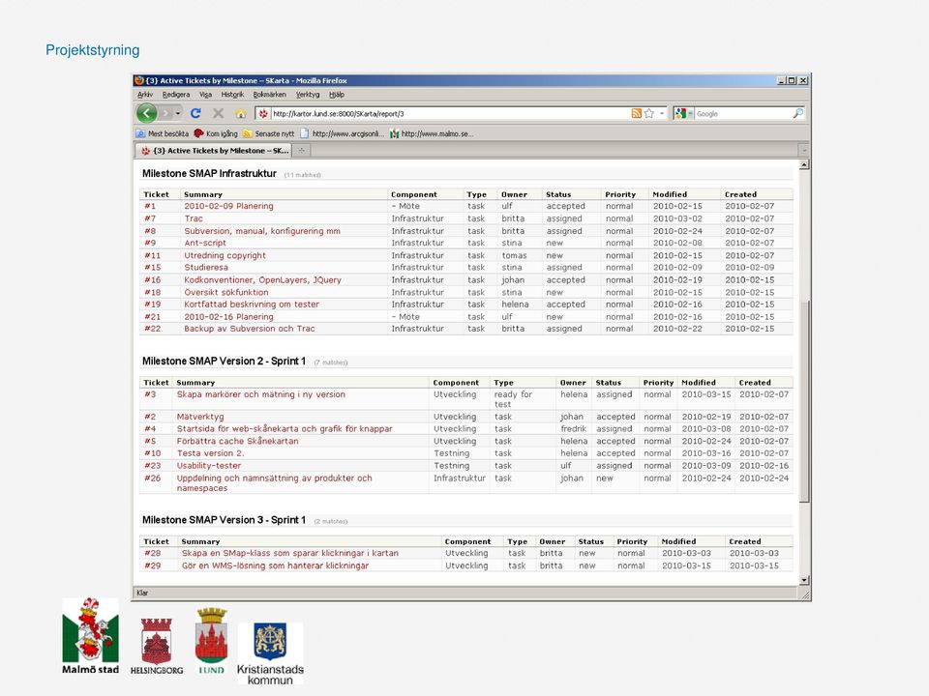The height and width of the screenshot is (696, 929).
Task: Open the recent pages history dropdown arrow
Action: (x=178, y=113)
